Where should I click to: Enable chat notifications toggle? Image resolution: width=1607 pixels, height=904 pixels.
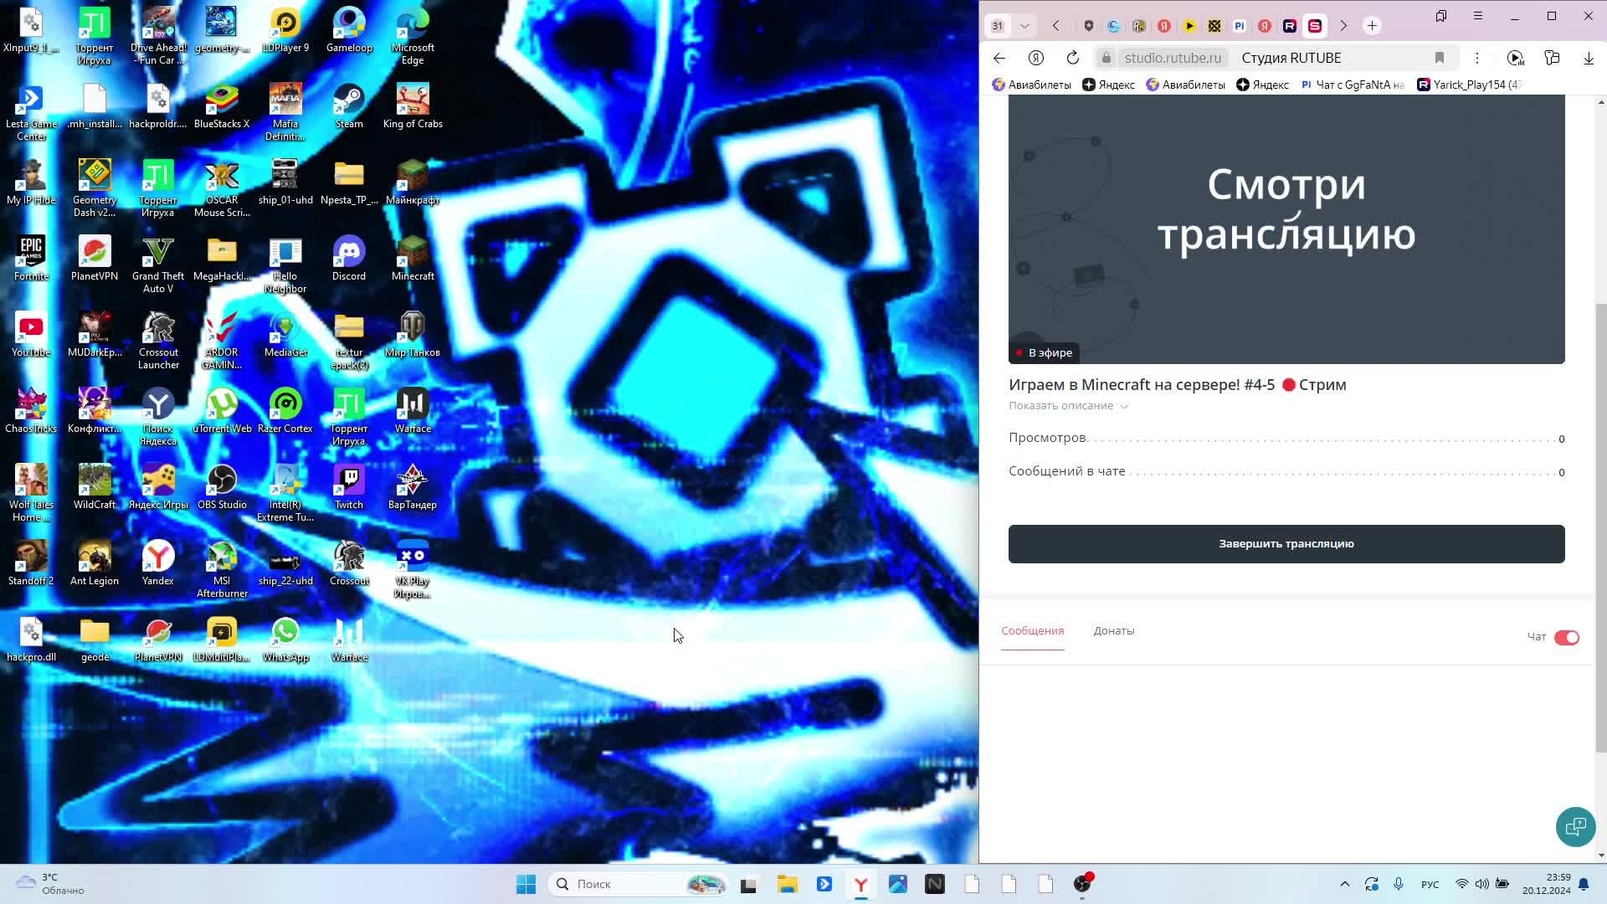(x=1568, y=637)
